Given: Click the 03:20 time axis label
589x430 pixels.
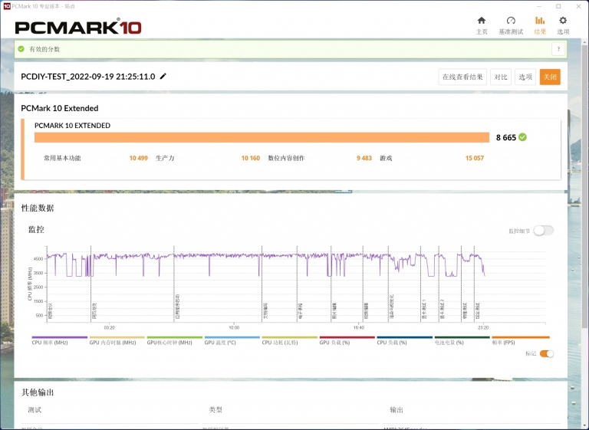Looking at the screenshot, I should (x=110, y=327).
